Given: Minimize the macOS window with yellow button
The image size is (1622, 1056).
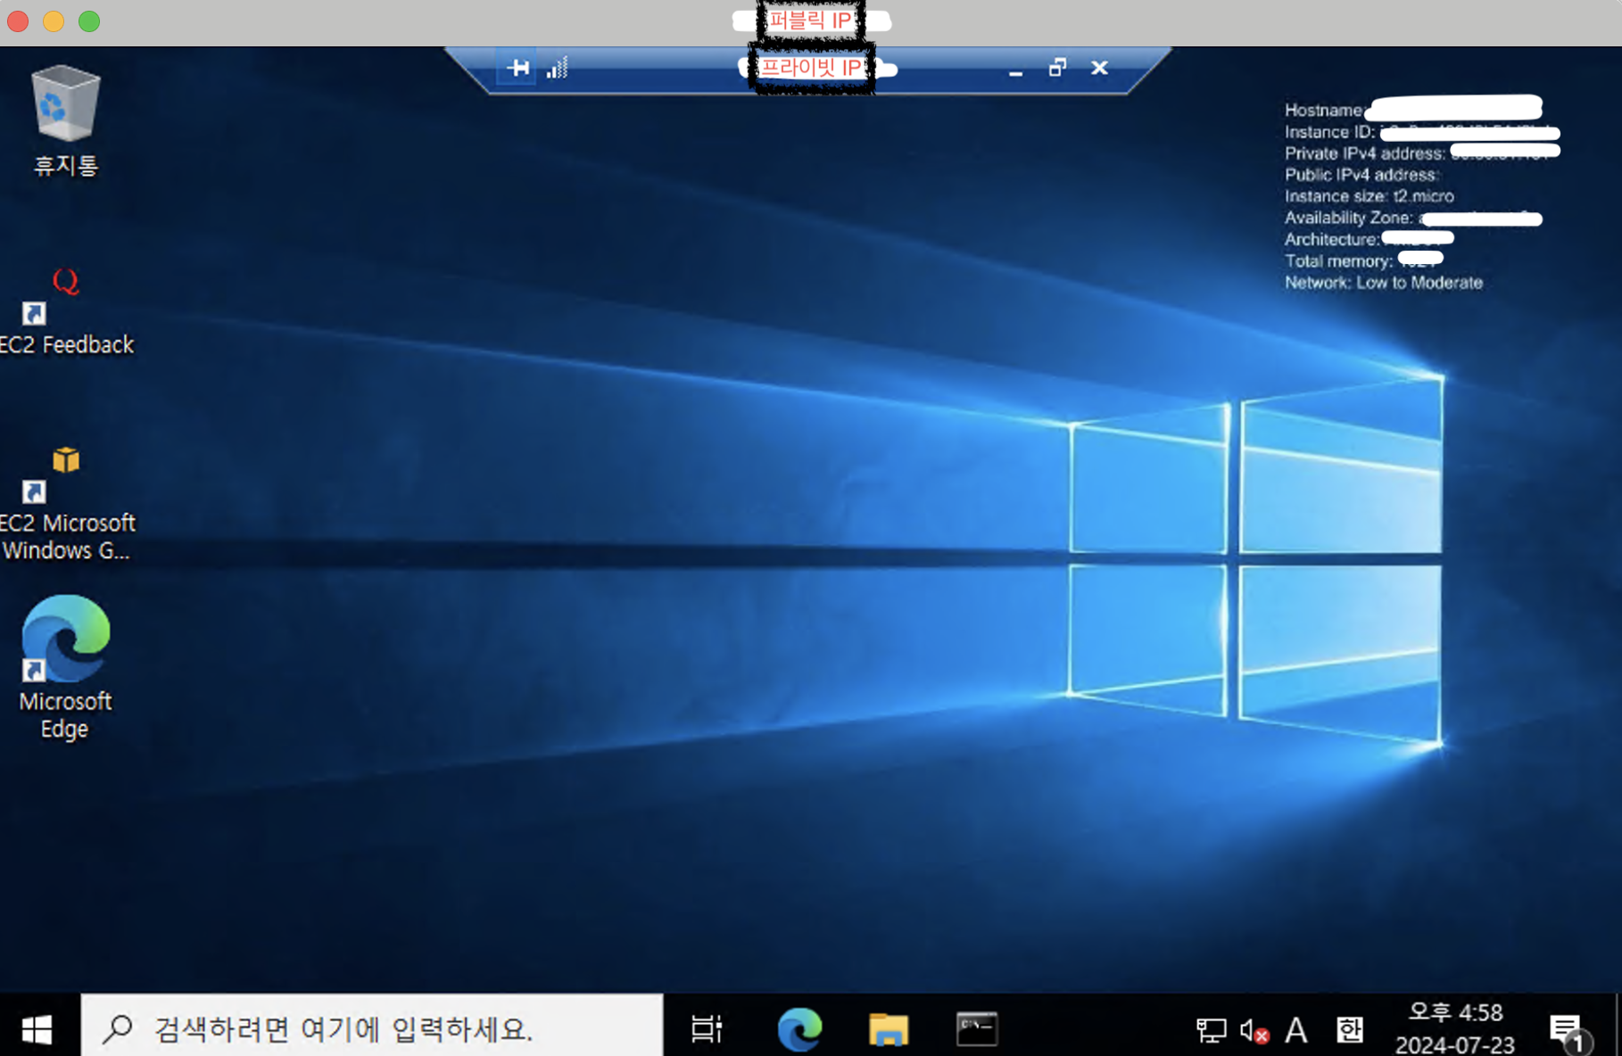Looking at the screenshot, I should click(54, 21).
